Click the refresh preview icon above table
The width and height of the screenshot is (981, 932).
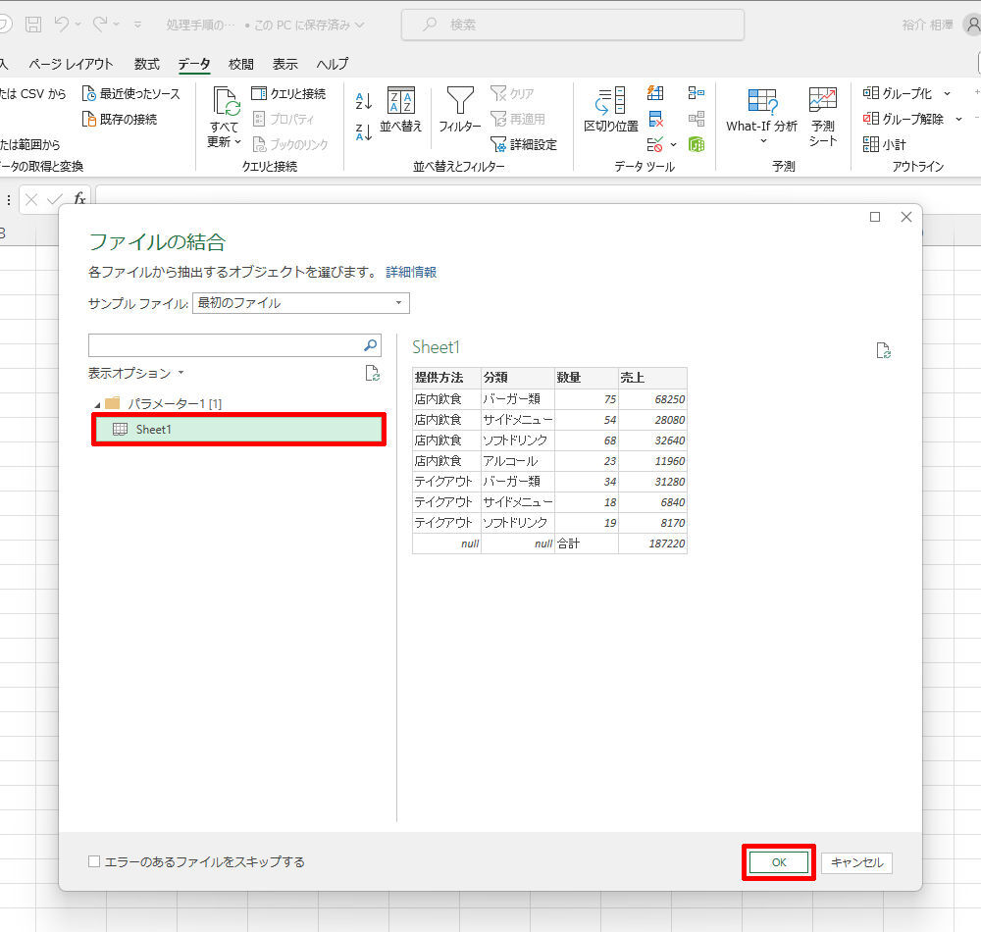coord(883,350)
